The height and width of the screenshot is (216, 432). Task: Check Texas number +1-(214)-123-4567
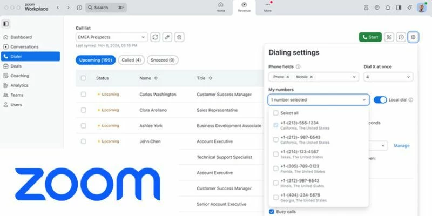coord(275,154)
